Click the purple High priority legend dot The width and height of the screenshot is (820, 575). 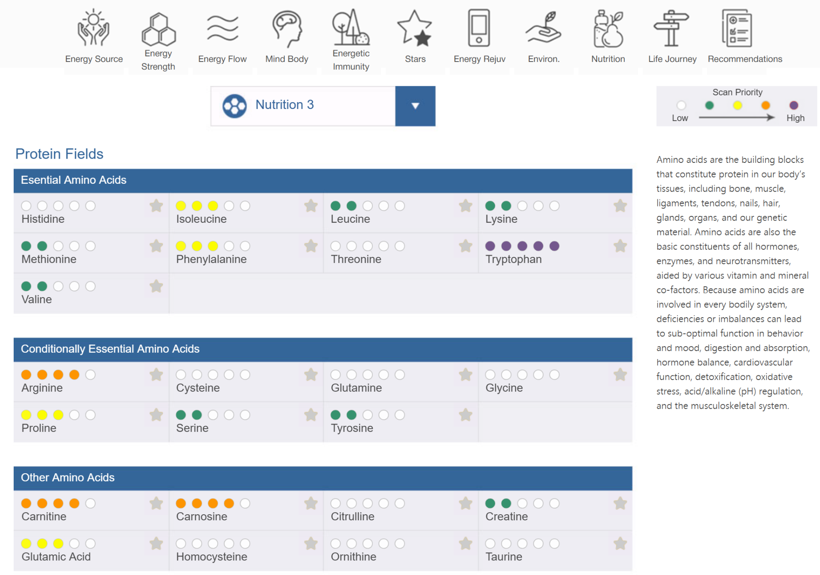(794, 105)
